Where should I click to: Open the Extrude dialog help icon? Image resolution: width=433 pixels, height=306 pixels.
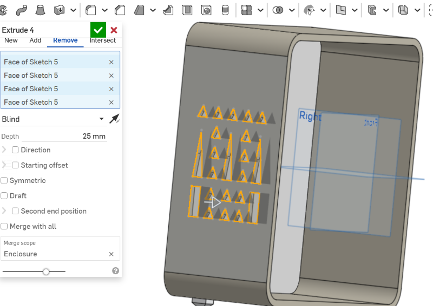pyautogui.click(x=115, y=271)
